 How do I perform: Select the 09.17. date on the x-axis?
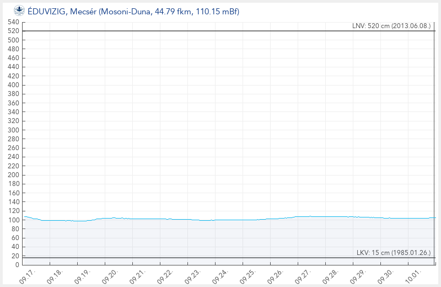[x=28, y=276]
